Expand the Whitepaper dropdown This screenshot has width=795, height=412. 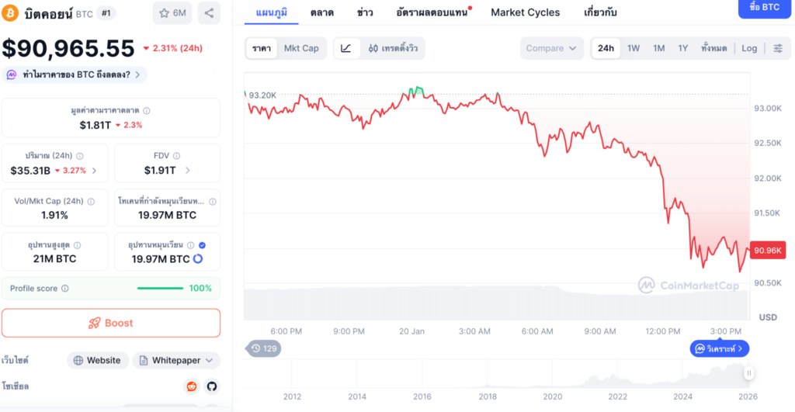tap(176, 360)
